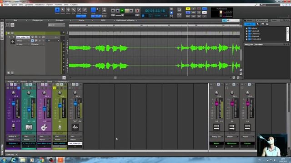Select the Move tool with cross arrows

click(x=68, y=10)
